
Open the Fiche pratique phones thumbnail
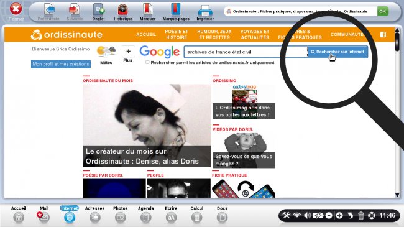pyautogui.click(x=244, y=188)
